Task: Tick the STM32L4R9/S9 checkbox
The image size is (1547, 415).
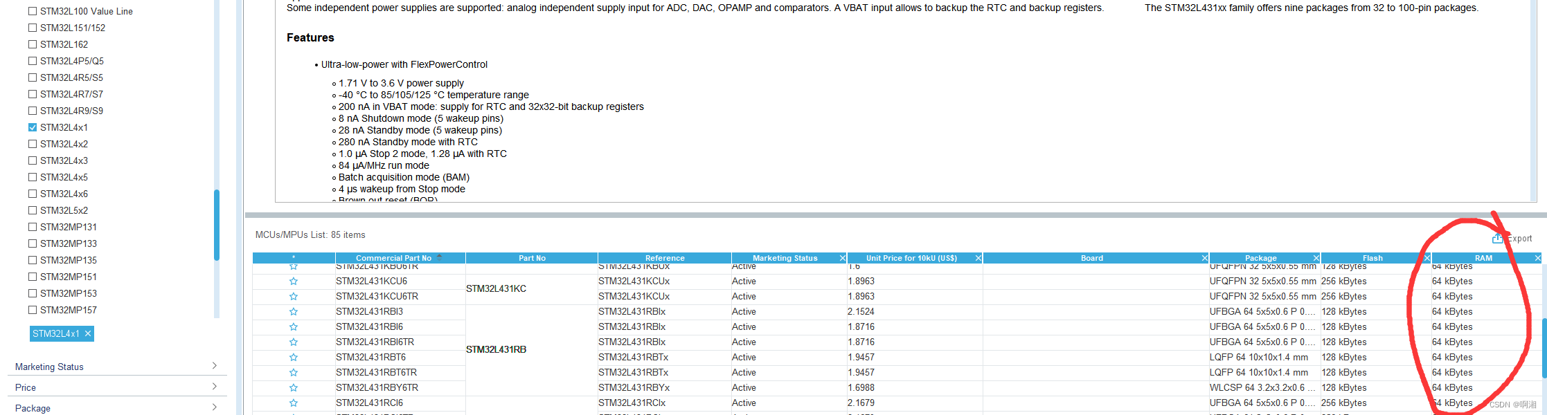Action: (33, 111)
